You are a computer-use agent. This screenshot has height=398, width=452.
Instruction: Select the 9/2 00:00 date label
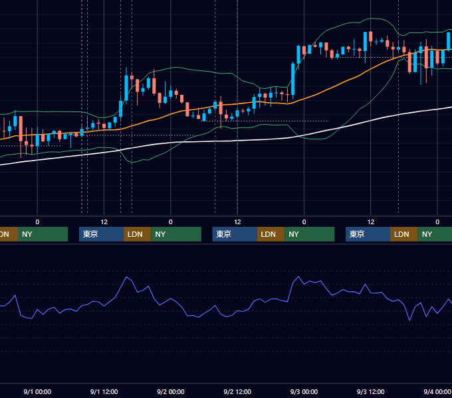click(170, 391)
